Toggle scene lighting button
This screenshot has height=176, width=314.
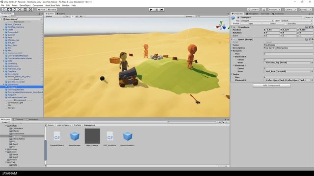(73, 16)
